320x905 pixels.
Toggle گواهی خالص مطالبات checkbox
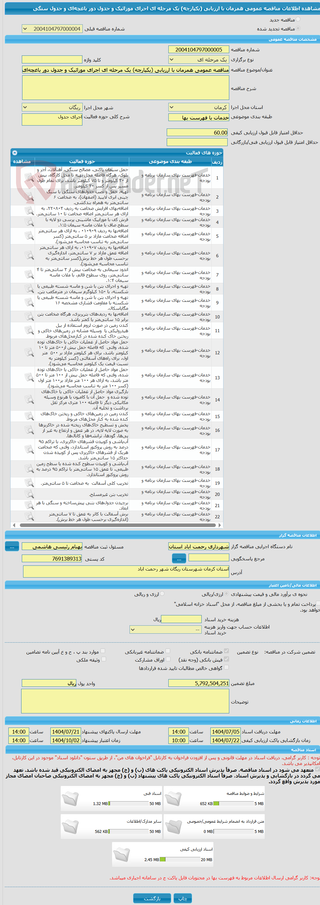226,667
